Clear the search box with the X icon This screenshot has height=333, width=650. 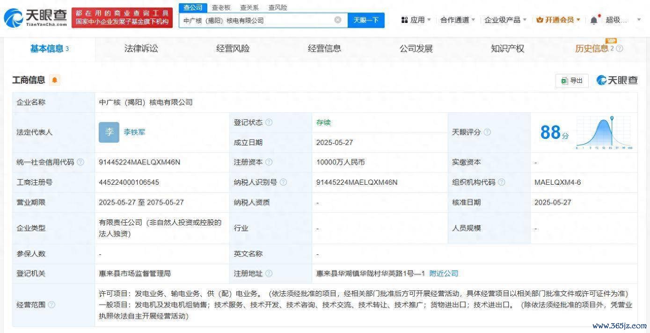[x=338, y=20]
